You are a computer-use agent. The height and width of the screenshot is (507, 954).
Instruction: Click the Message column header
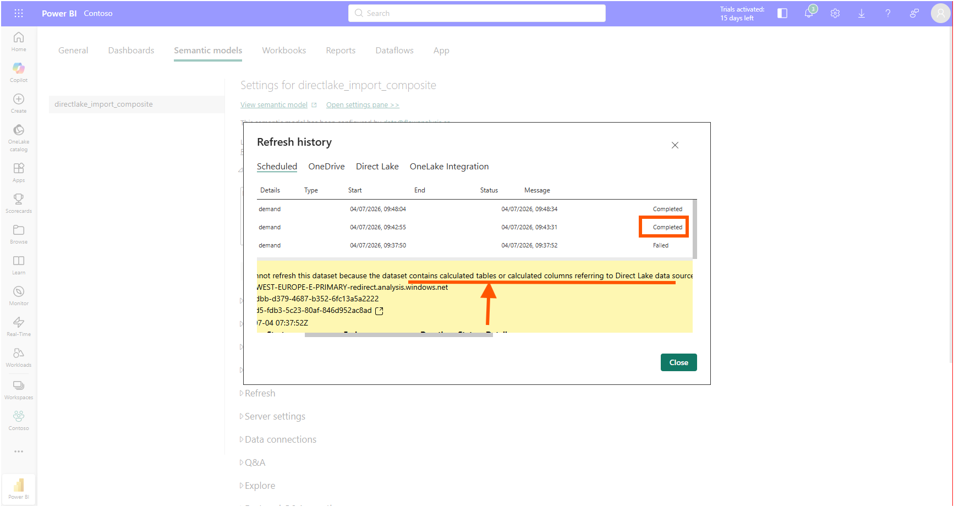point(537,190)
